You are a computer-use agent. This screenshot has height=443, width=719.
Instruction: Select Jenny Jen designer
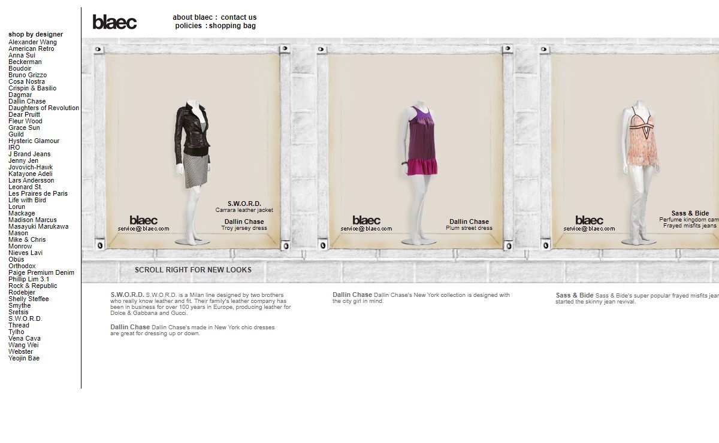(23, 160)
